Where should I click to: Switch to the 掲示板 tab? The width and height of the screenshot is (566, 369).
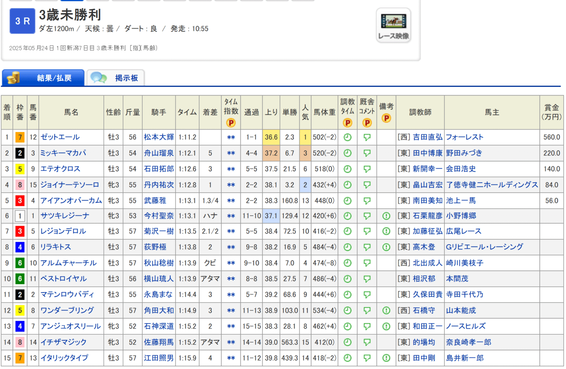pyautogui.click(x=115, y=78)
